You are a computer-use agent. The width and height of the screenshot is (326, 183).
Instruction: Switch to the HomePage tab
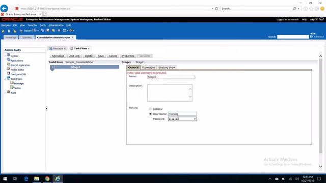[x=11, y=37]
